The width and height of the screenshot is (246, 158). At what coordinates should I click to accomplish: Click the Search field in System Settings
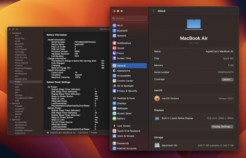[129, 18]
